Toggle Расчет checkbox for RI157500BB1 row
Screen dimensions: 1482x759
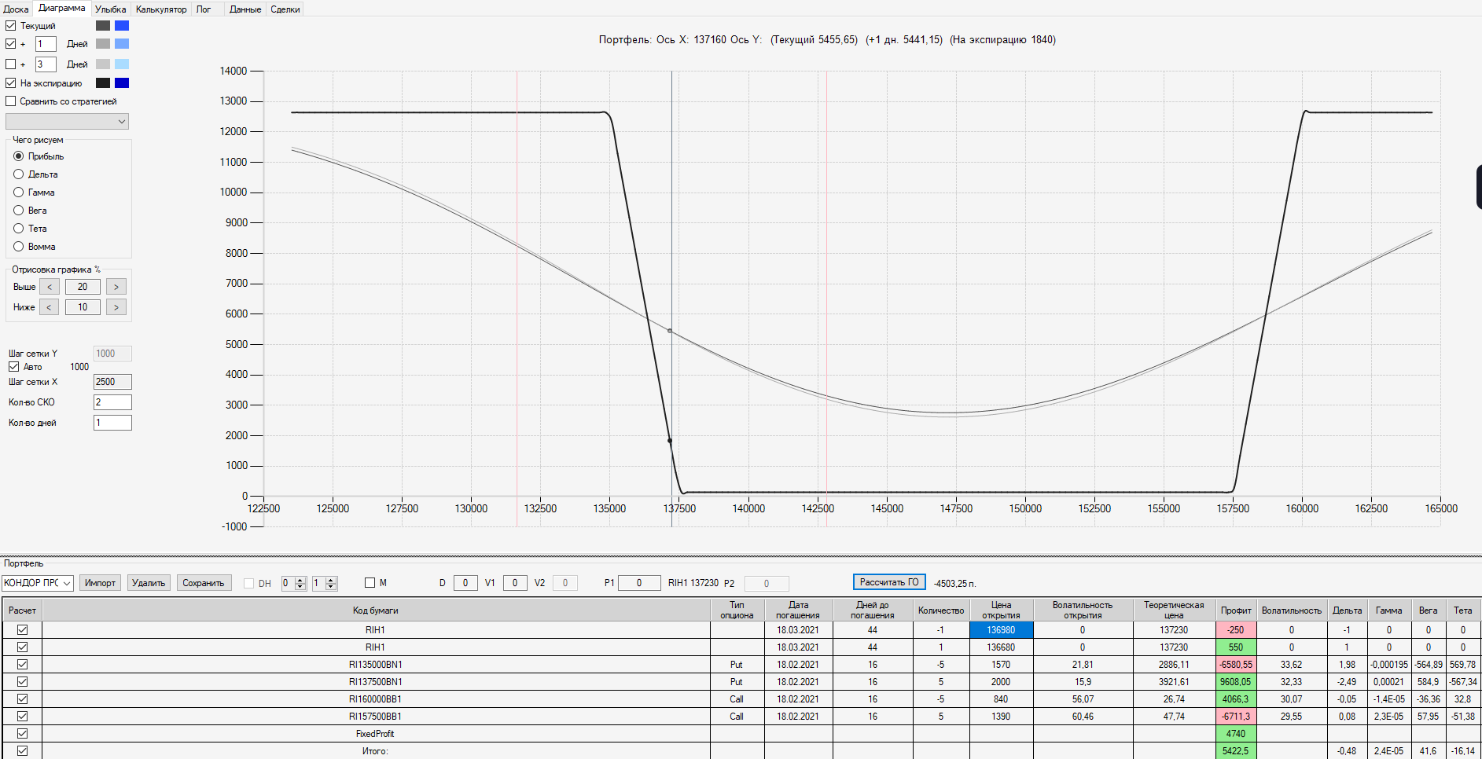click(x=22, y=717)
